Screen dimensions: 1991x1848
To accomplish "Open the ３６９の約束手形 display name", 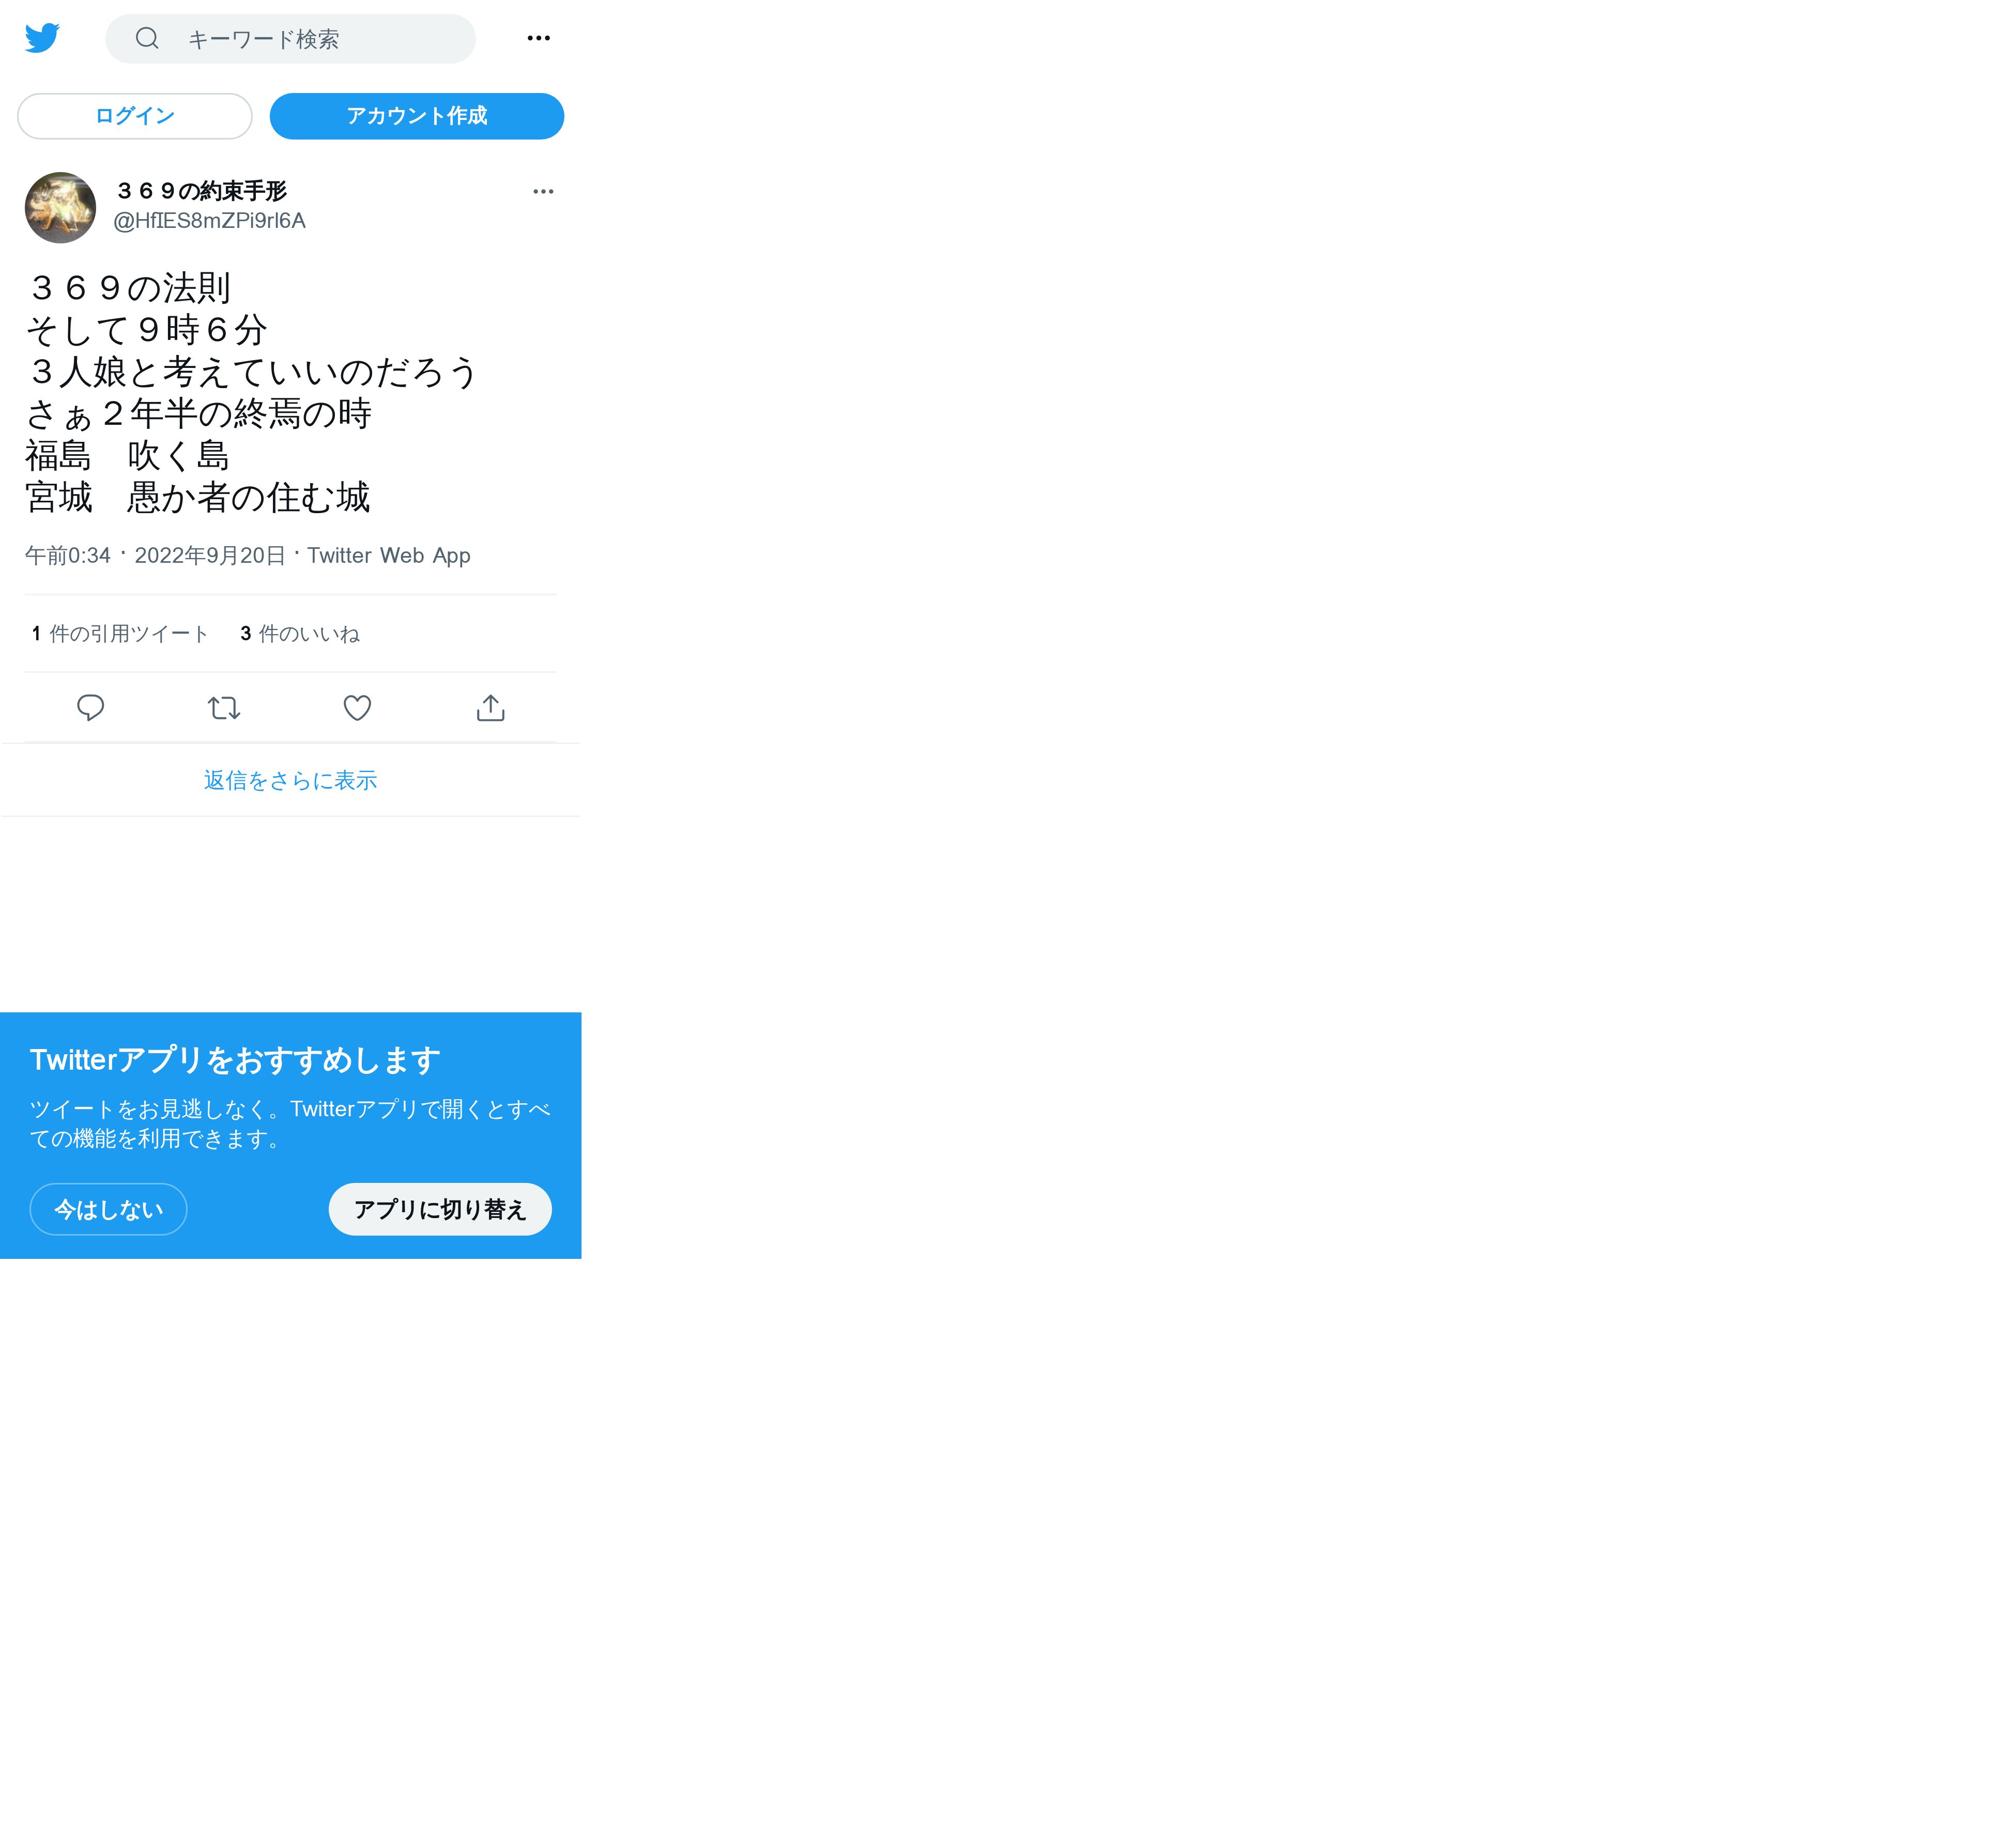I will 202,191.
